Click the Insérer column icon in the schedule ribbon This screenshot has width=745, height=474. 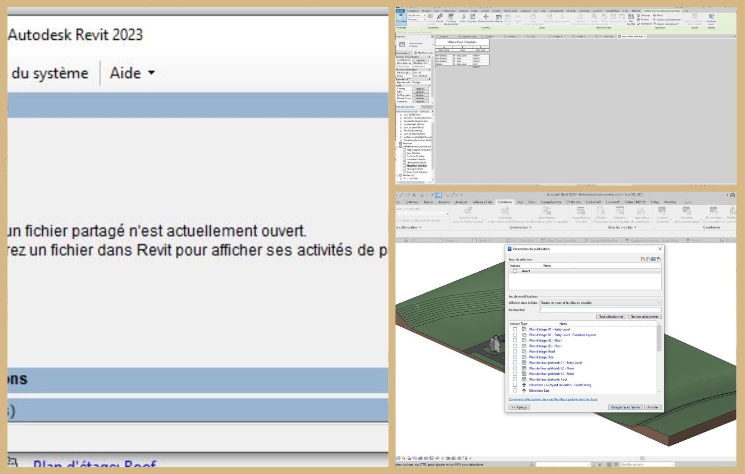tap(463, 18)
